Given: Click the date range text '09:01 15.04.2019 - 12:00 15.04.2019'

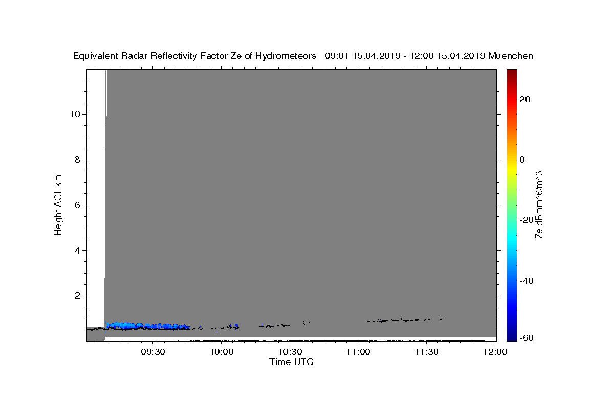Looking at the screenshot, I should point(405,56).
